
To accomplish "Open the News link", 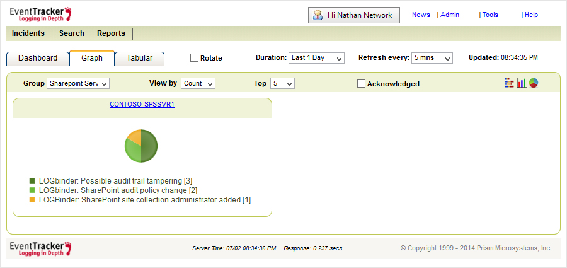I will 421,15.
